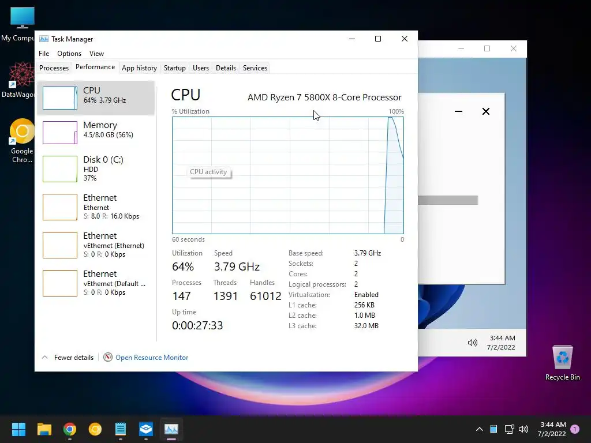Open the Notepad taskbar icon
Viewport: 591px width, 443px height.
point(121,429)
